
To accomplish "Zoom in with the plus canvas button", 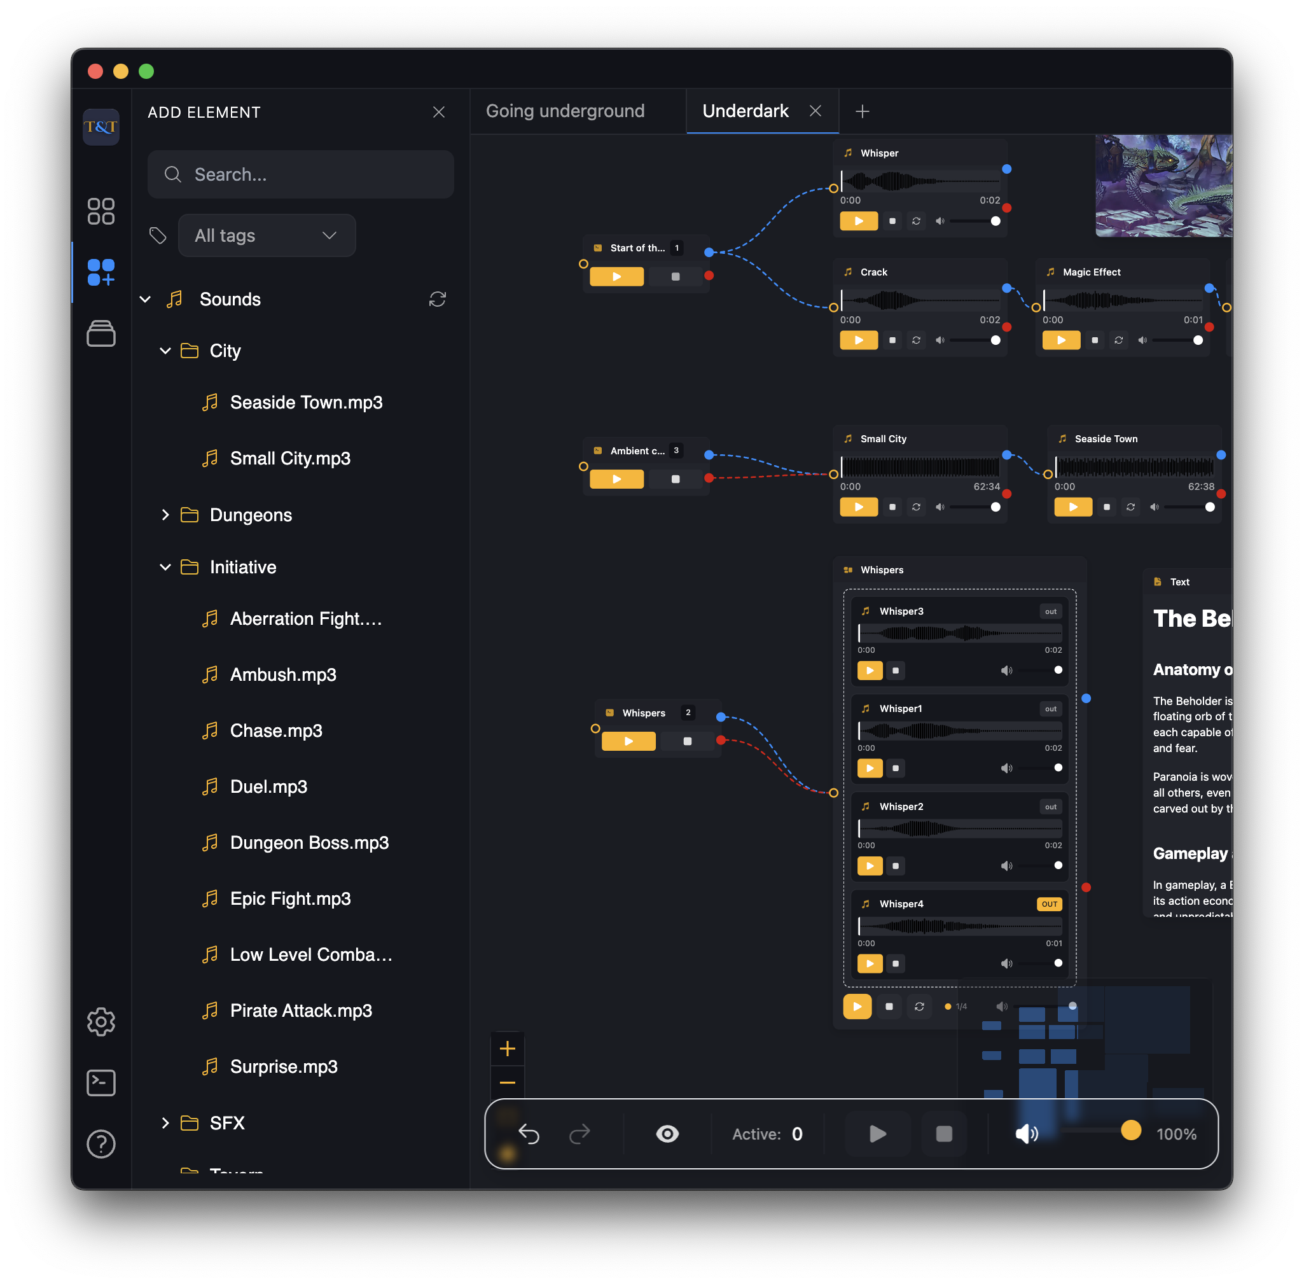I will (x=507, y=1049).
